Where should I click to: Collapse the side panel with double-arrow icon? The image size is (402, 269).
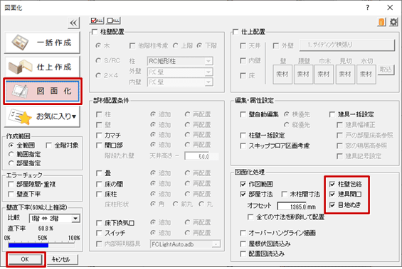pos(73,23)
